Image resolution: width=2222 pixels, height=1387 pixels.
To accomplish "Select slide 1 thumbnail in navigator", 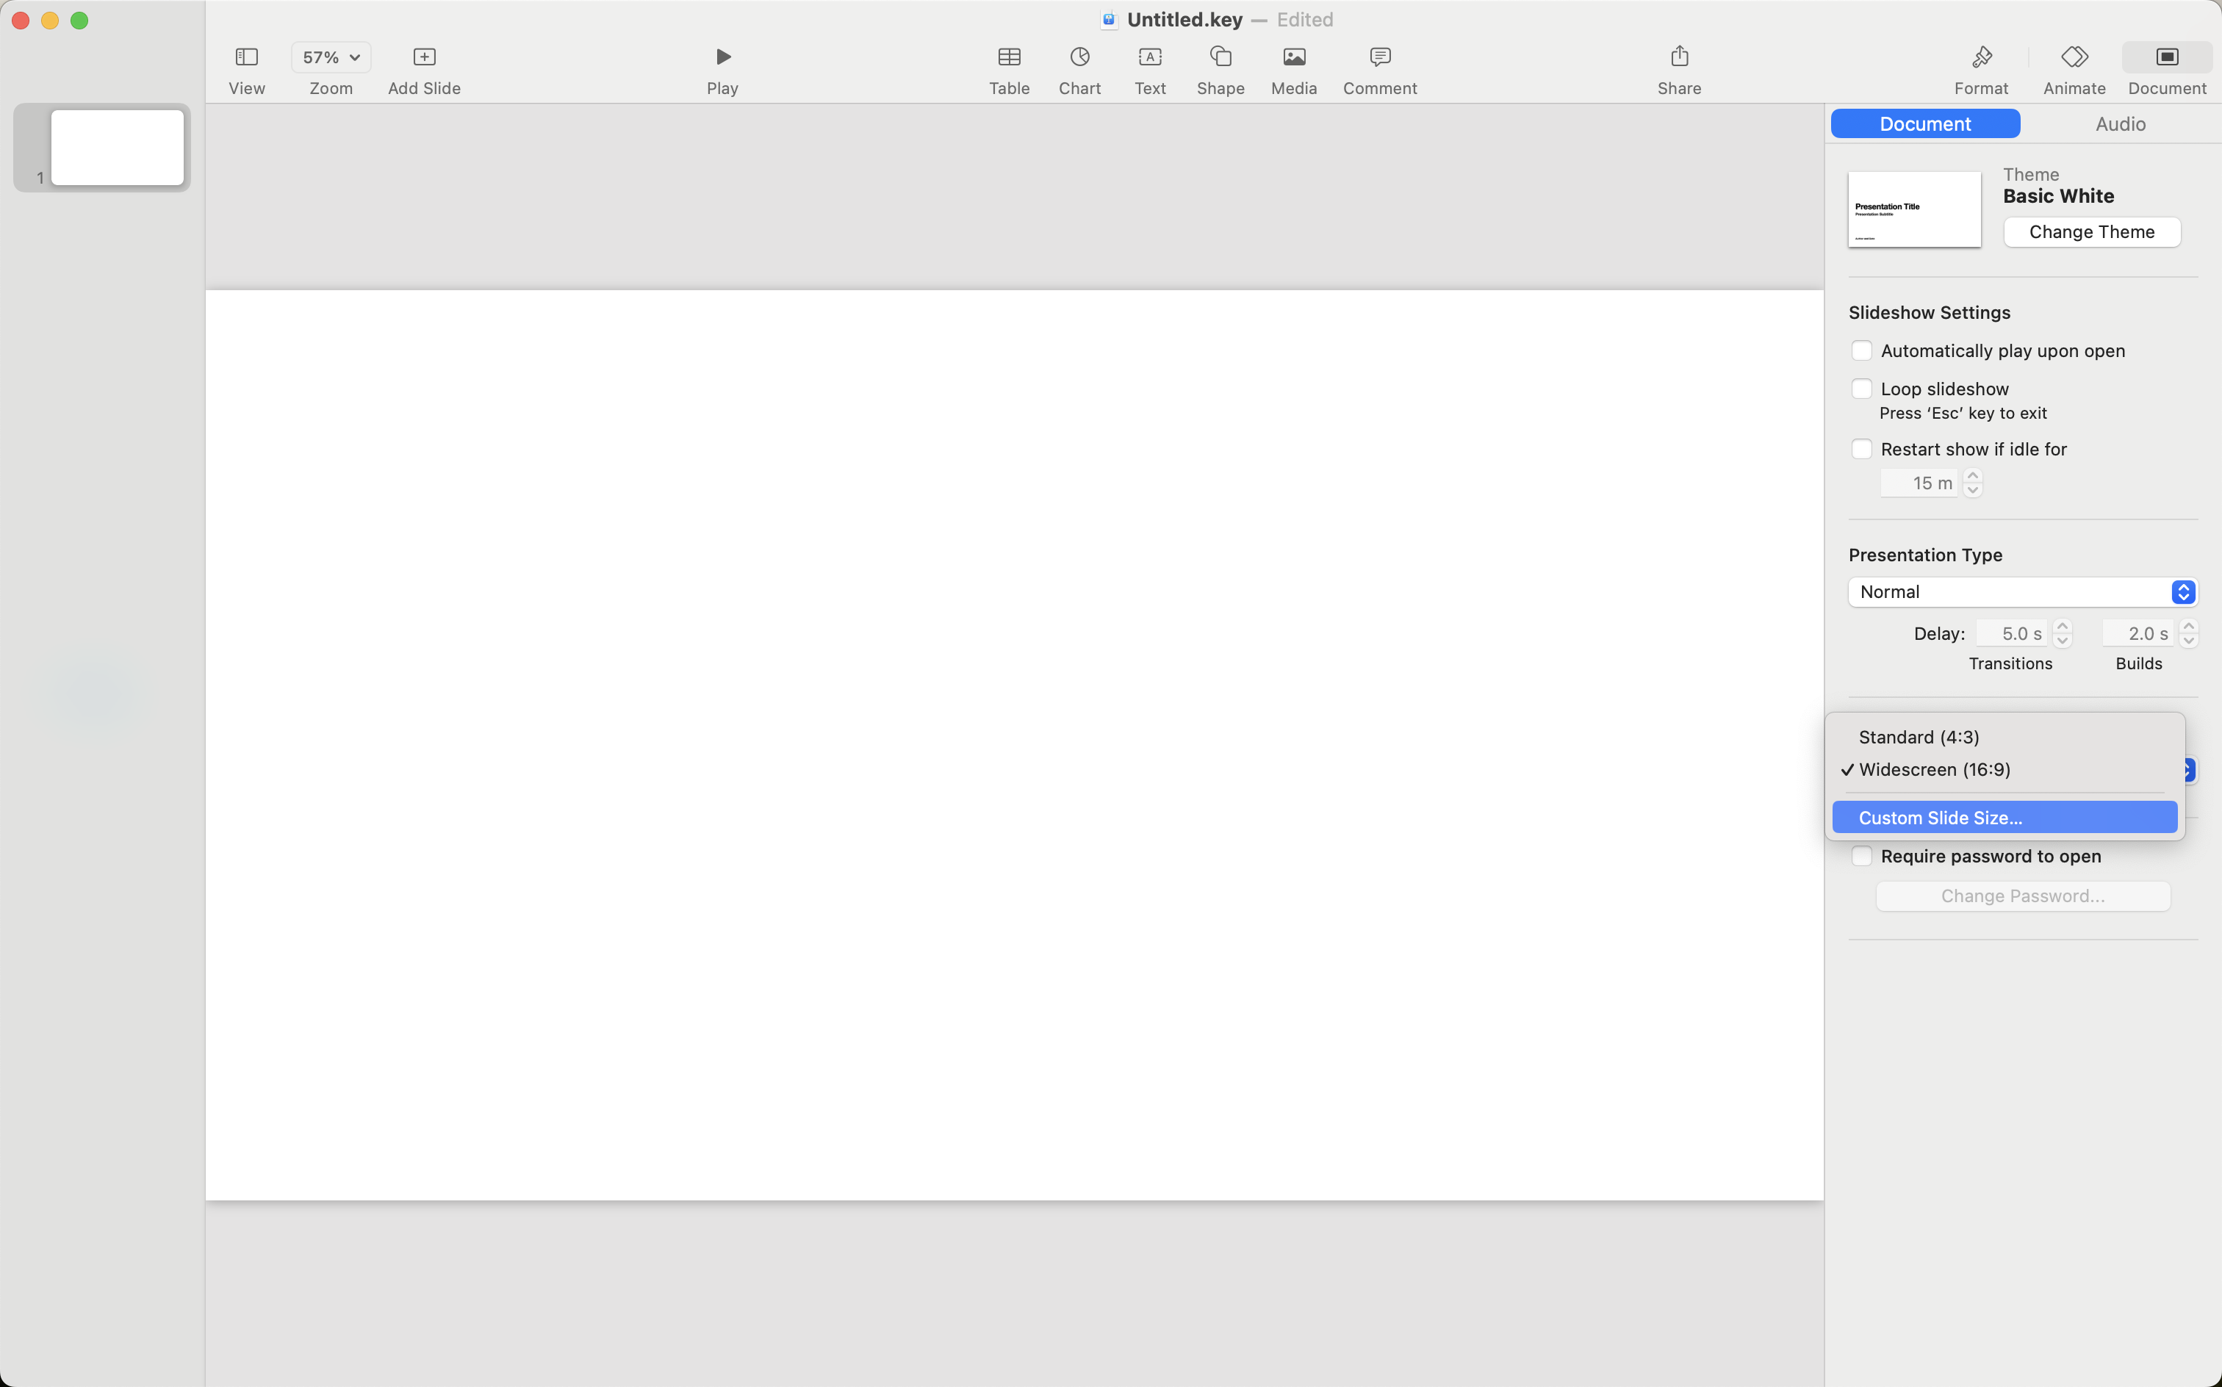I will (118, 148).
